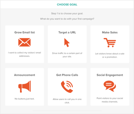Click 'Drive traffic to a certain part' description

tap(67, 55)
